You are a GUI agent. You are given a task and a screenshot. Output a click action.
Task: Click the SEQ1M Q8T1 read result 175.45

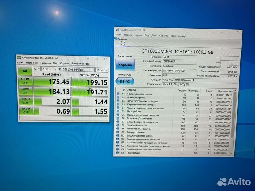52,82
